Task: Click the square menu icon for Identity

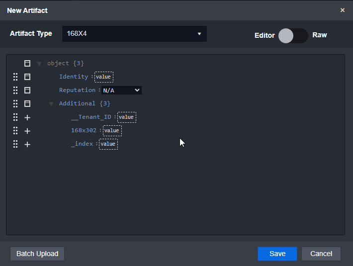Action: pyautogui.click(x=27, y=77)
